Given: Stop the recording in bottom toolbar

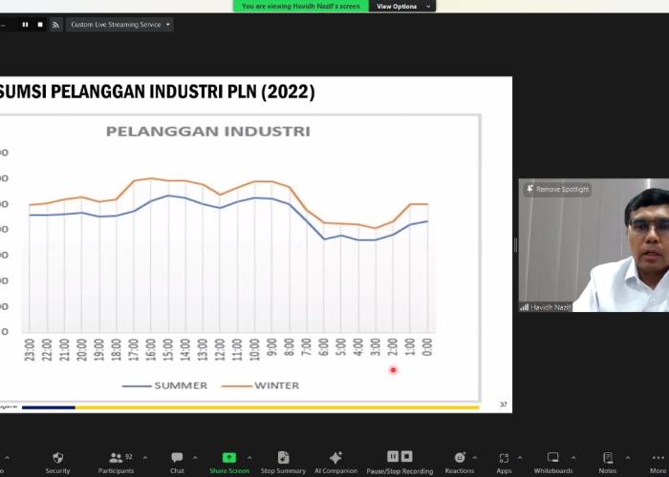Looking at the screenshot, I should click(x=406, y=456).
